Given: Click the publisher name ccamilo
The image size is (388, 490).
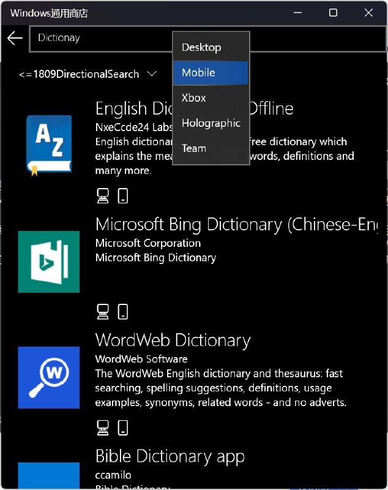Looking at the screenshot, I should tap(113, 475).
